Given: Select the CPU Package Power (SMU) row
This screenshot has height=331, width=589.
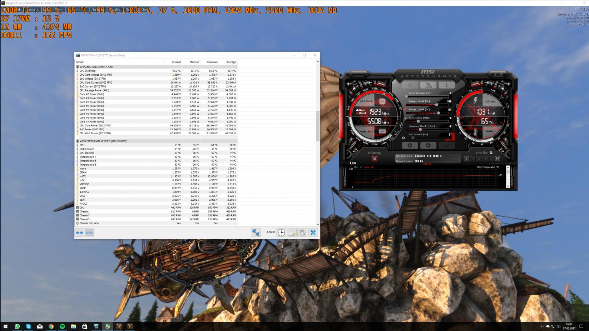Looking at the screenshot, I should (156, 90).
